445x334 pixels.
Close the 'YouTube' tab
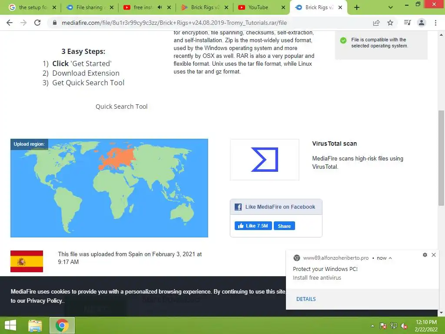click(283, 7)
